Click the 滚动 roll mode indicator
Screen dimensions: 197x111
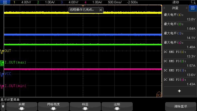[176, 2]
